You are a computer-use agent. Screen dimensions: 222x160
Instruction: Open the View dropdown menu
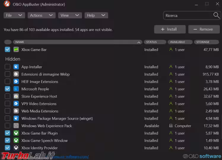click(x=70, y=15)
